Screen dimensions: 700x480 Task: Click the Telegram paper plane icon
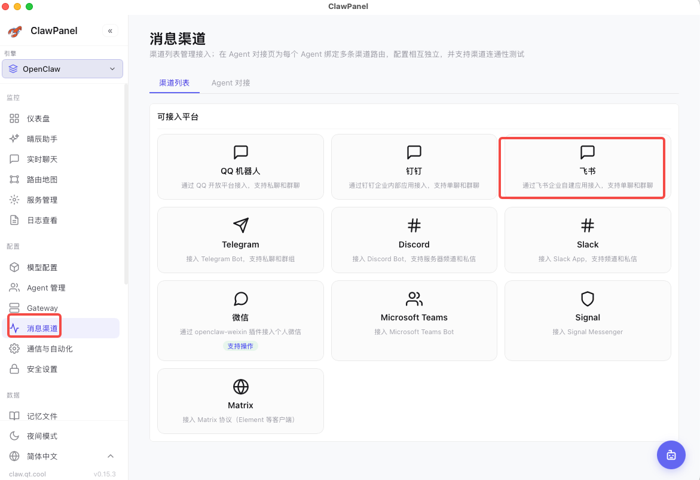click(241, 225)
